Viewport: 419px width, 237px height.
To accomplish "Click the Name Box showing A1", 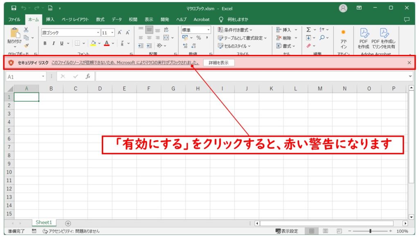I will click(x=25, y=76).
